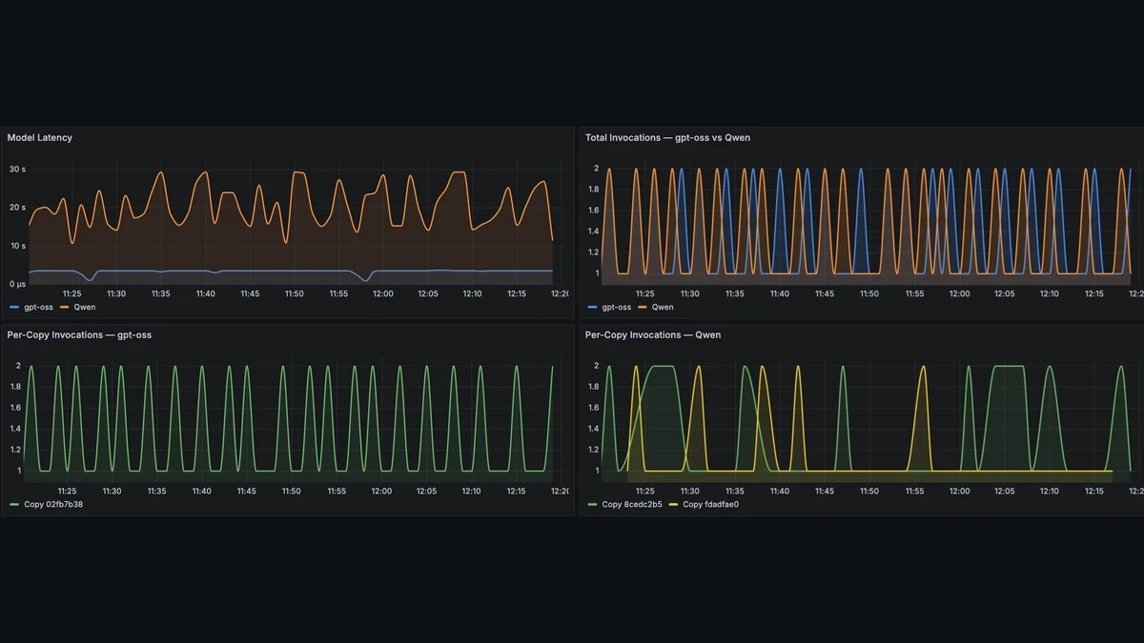The width and height of the screenshot is (1144, 643).
Task: Open the Per-Copy Invocations gpt-oss panel title
Action: 79,335
